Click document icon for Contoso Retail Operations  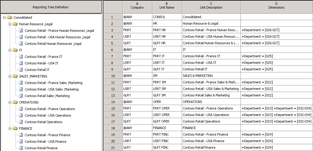point(21,122)
